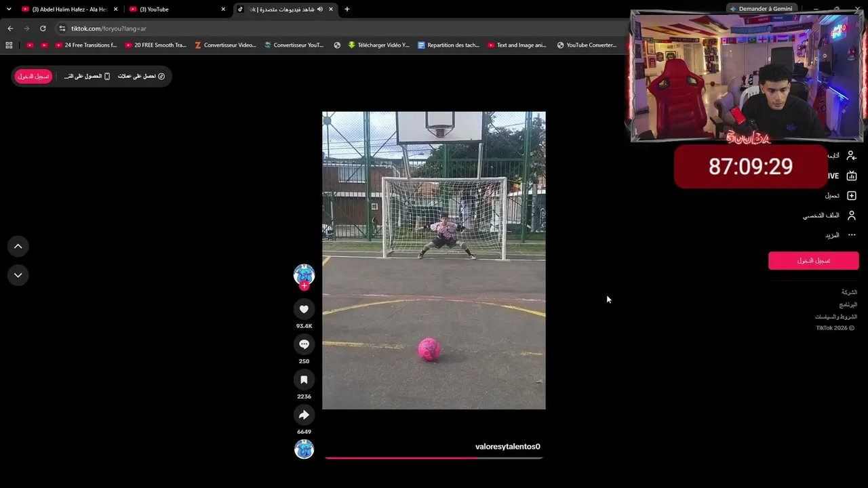Open the company footer link الشركة
Image resolution: width=868 pixels, height=488 pixels.
tap(849, 292)
